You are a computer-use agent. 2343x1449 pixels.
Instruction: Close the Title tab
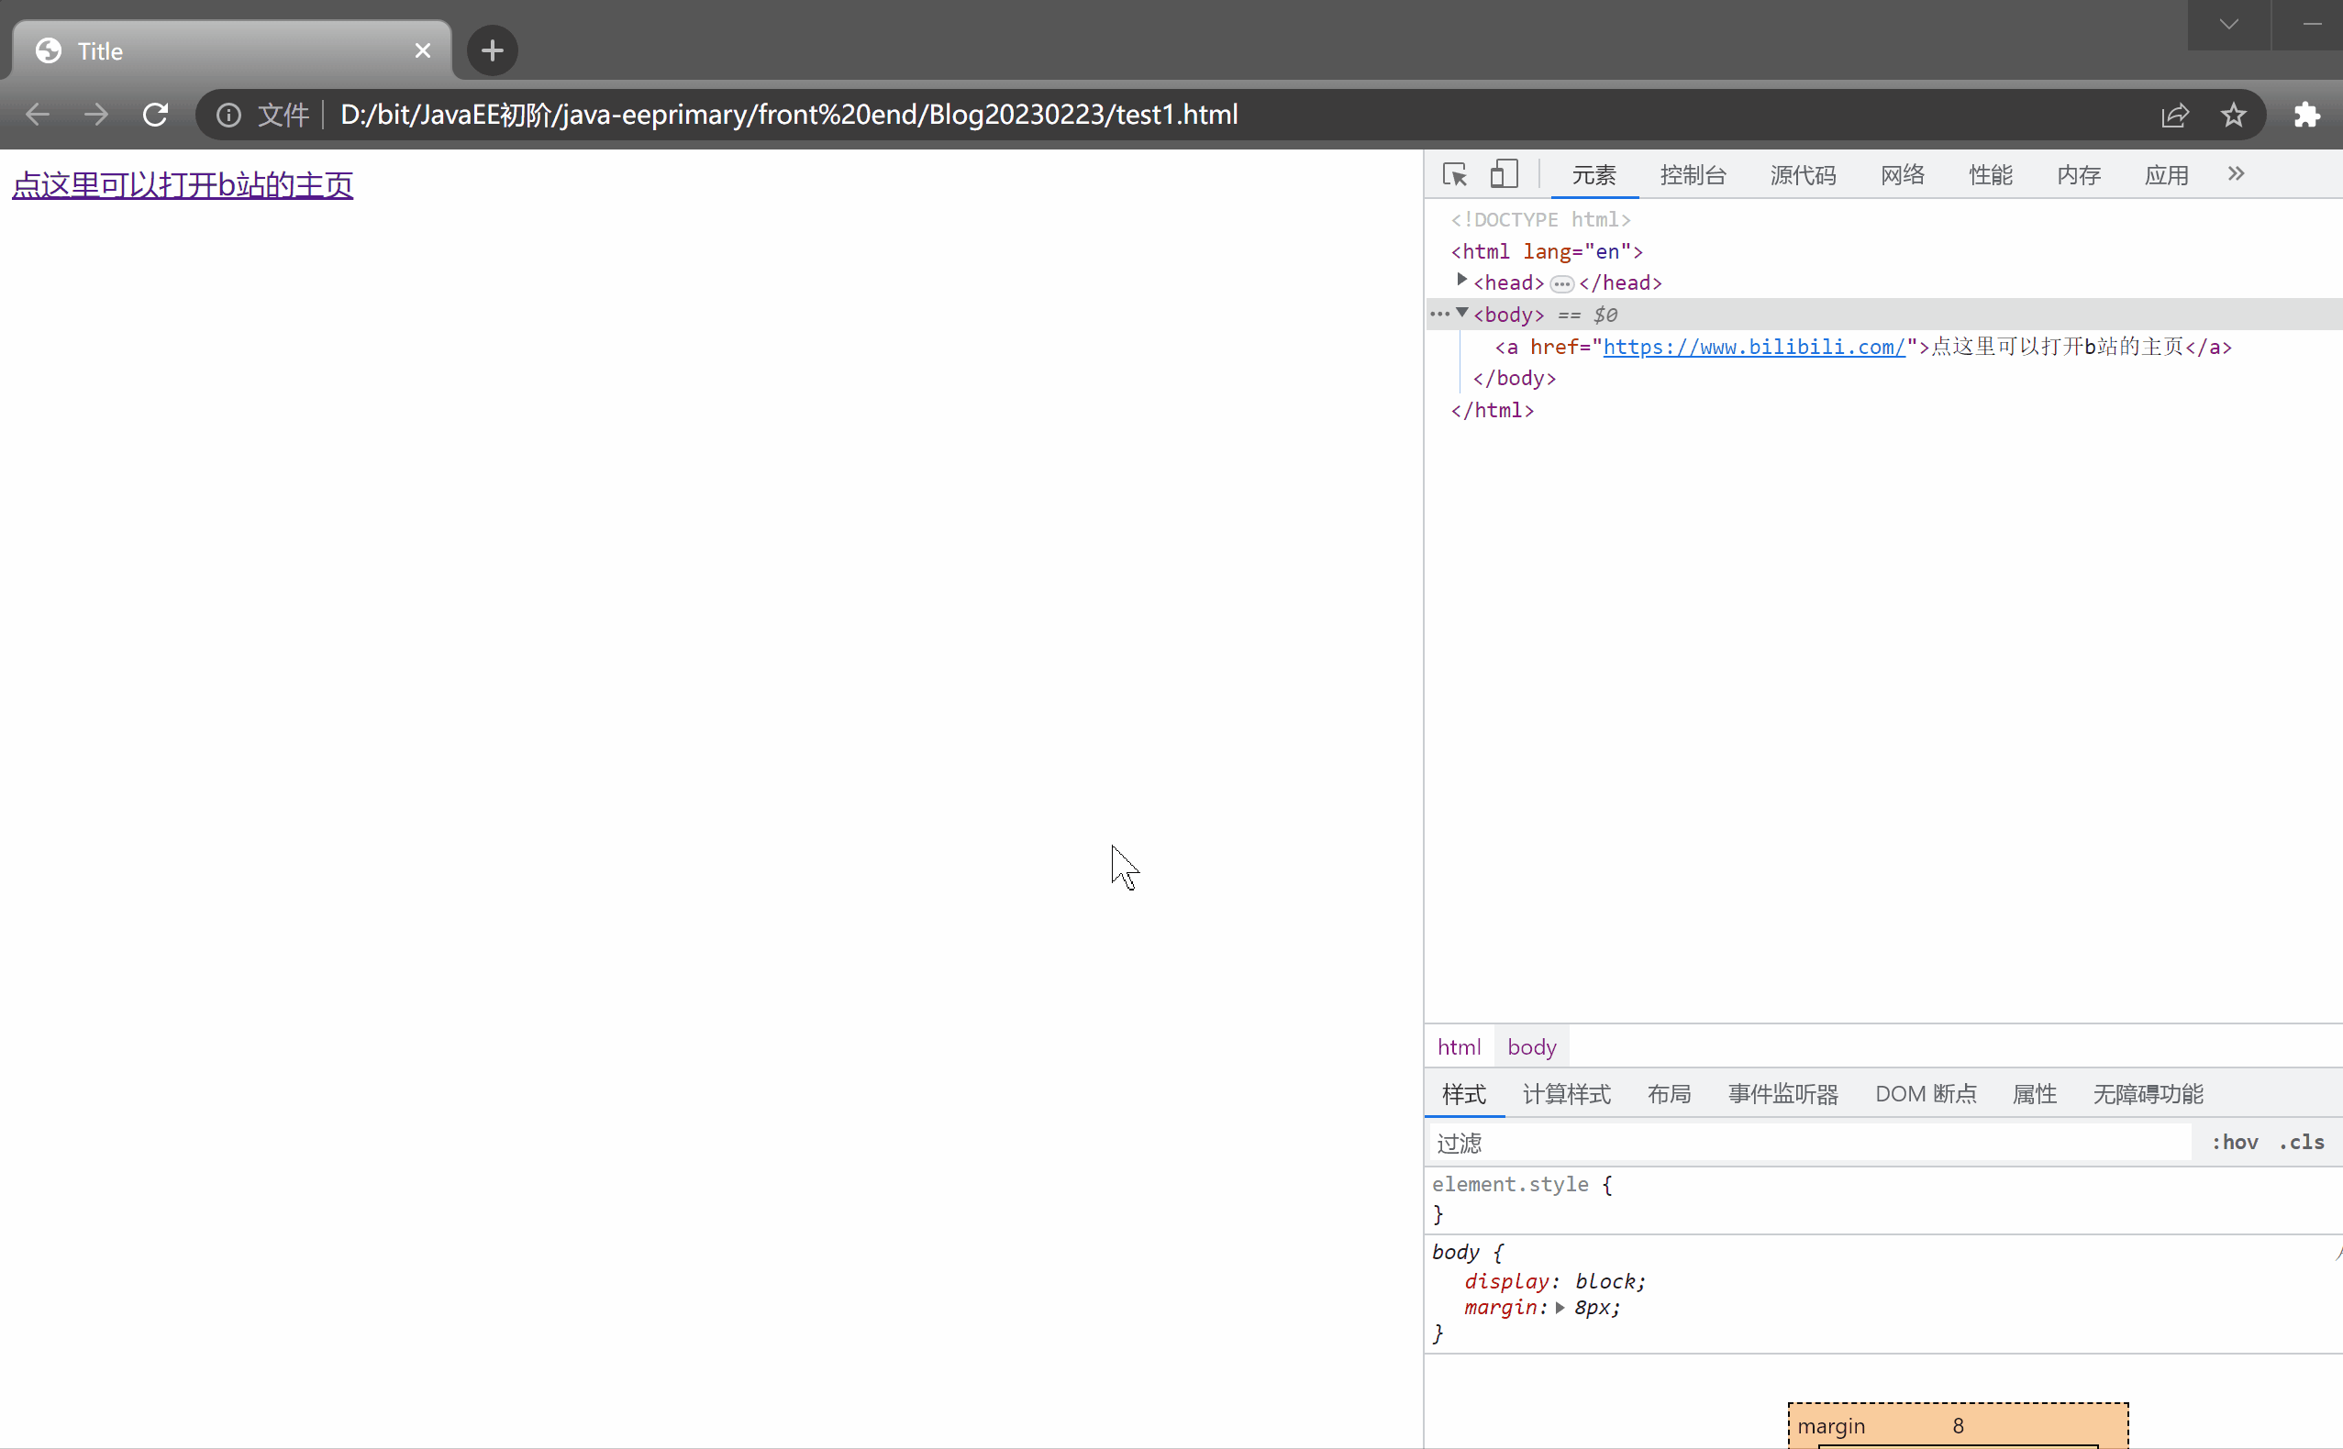[423, 50]
